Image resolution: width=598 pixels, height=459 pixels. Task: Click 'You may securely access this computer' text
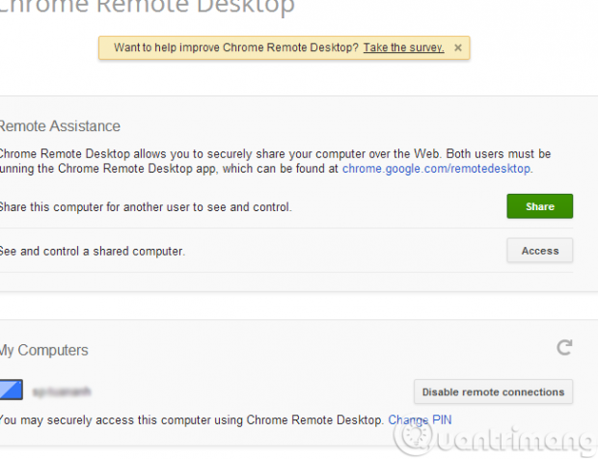click(191, 420)
